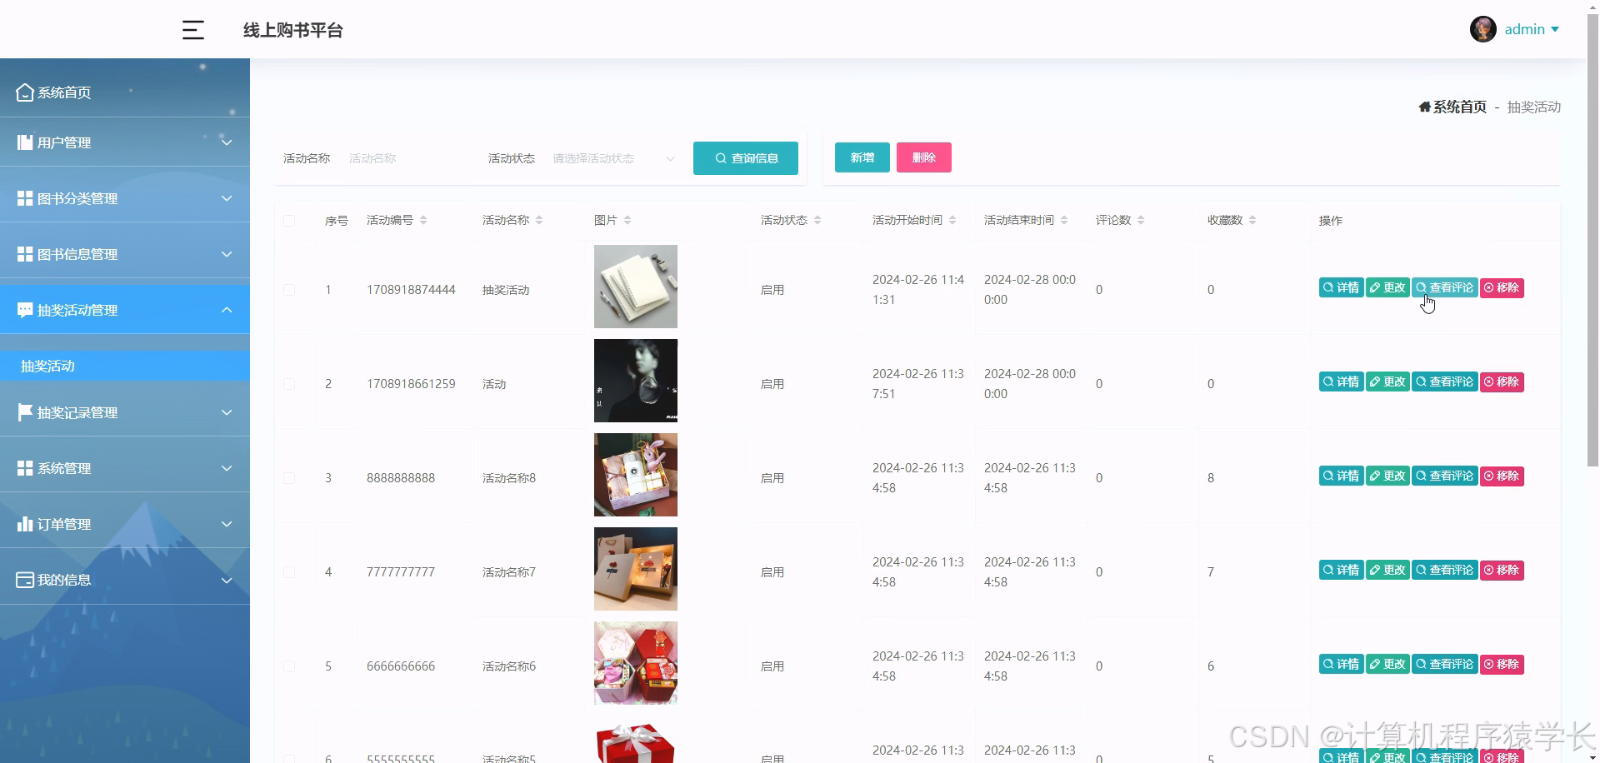
Task: Click the 用户管理 sidebar icon
Action: (25, 142)
